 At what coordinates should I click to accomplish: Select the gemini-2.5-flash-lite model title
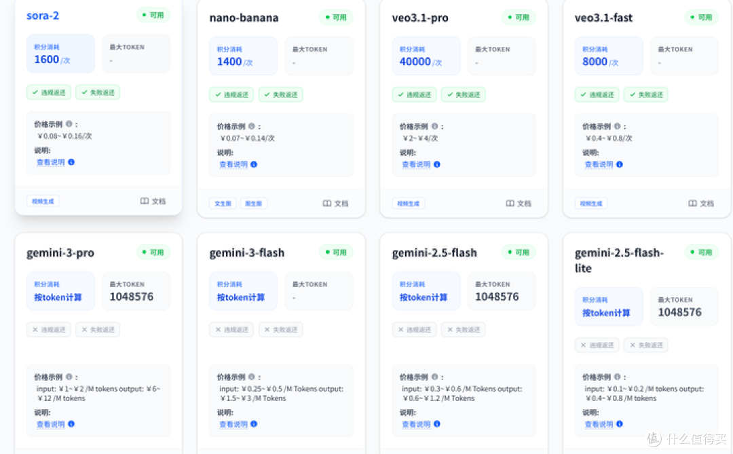coord(619,261)
